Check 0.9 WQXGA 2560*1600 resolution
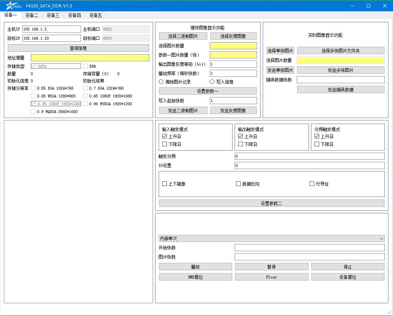Screen dimensions: 393x316 coord(33,112)
